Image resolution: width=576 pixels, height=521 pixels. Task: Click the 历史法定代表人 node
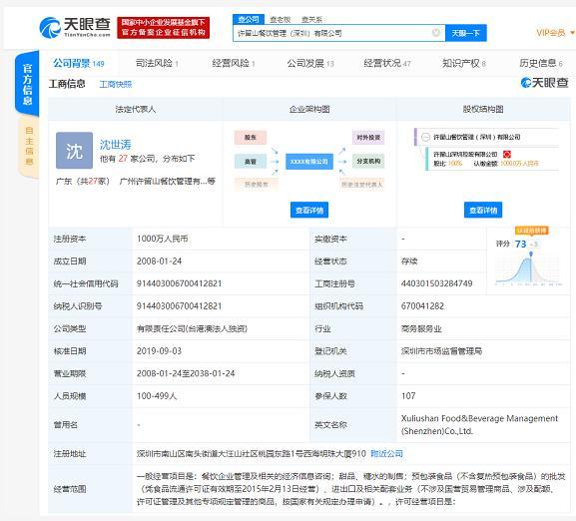click(361, 185)
